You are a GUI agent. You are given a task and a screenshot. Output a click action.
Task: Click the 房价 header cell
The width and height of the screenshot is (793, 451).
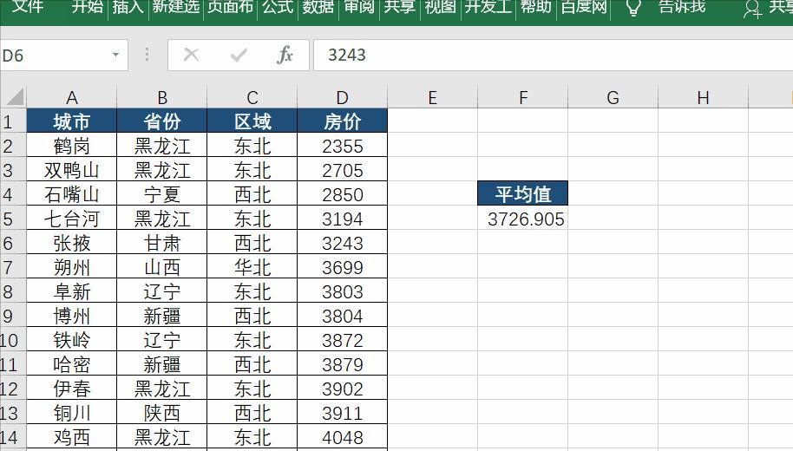point(343,121)
